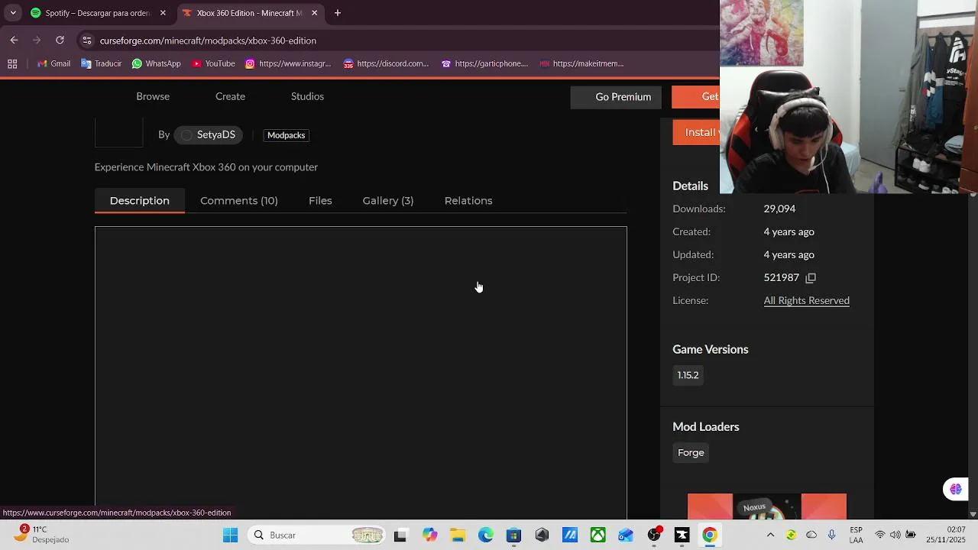Reload the CurseForge page

pyautogui.click(x=60, y=40)
